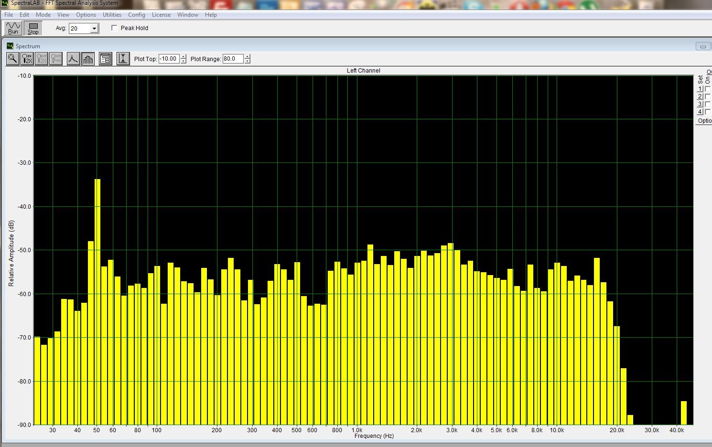This screenshot has height=447, width=712.
Task: Click the Plot Top value field
Action: 168,59
